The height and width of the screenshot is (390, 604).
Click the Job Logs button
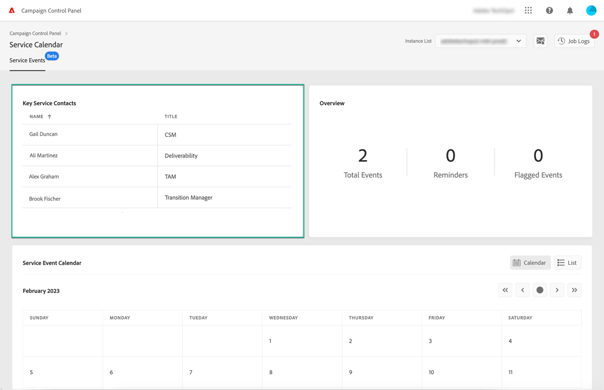pyautogui.click(x=574, y=41)
